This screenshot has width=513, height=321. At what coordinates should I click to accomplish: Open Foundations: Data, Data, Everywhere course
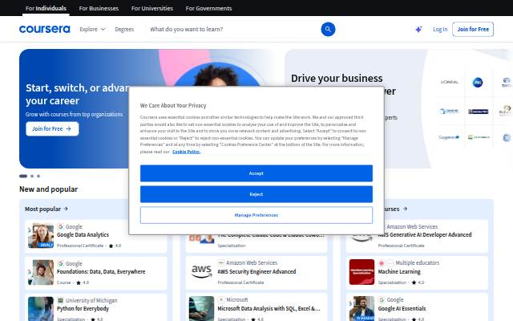(101, 272)
